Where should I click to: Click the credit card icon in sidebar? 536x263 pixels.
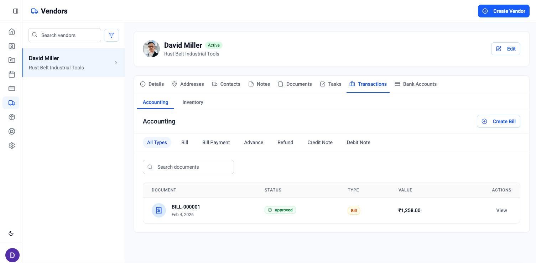click(x=12, y=89)
